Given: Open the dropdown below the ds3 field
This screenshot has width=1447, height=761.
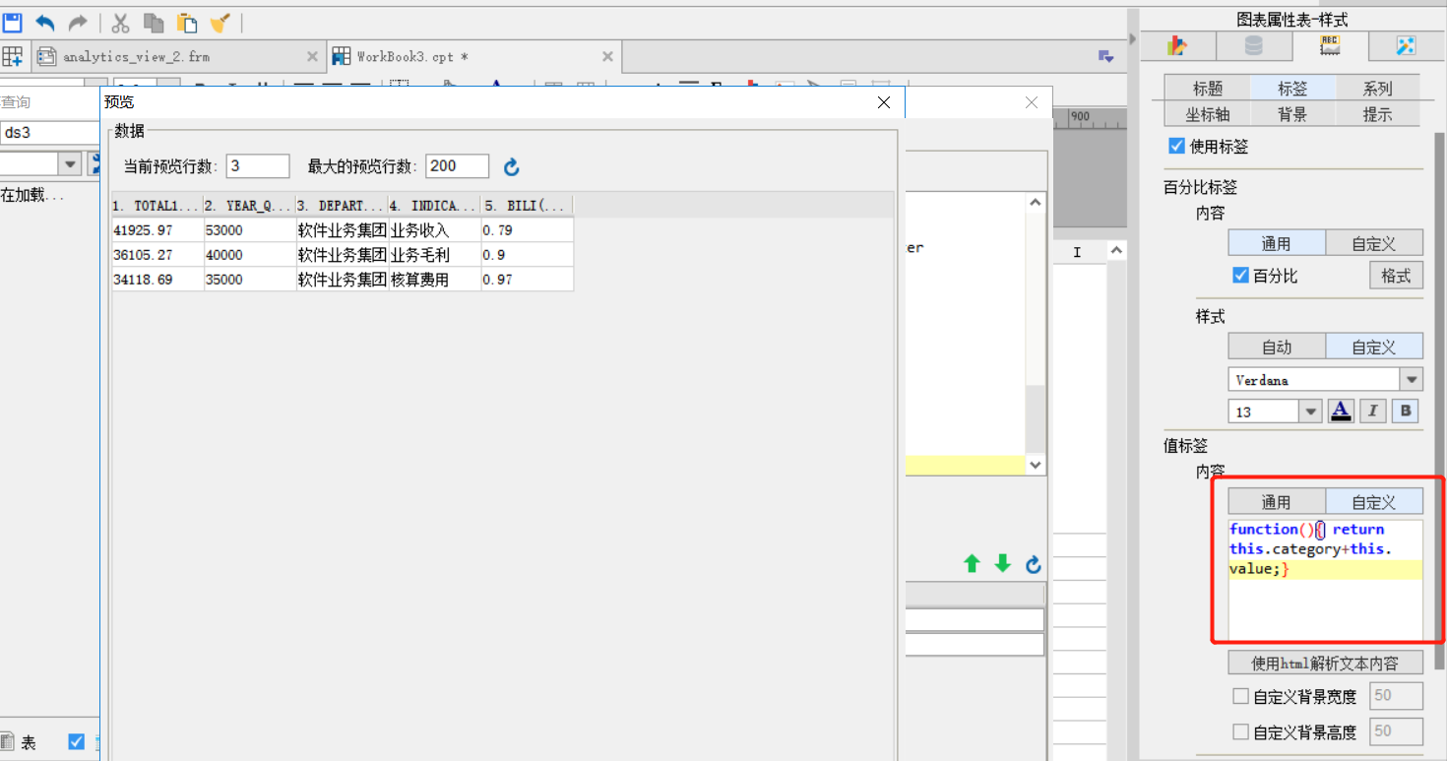Looking at the screenshot, I should pyautogui.click(x=71, y=163).
